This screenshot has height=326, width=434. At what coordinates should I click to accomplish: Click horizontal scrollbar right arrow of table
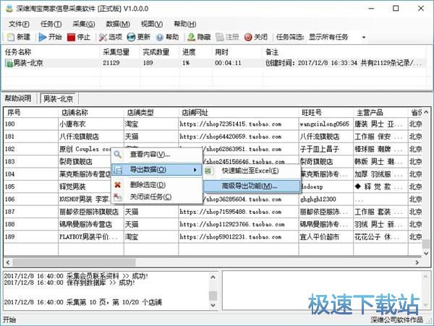pos(417,262)
